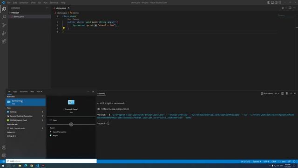Close the demo.java editor tab
The image size is (298, 168).
tap(68, 8)
